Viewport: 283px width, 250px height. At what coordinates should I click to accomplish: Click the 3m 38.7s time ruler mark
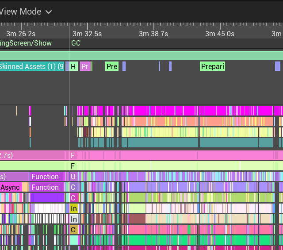[x=153, y=34]
